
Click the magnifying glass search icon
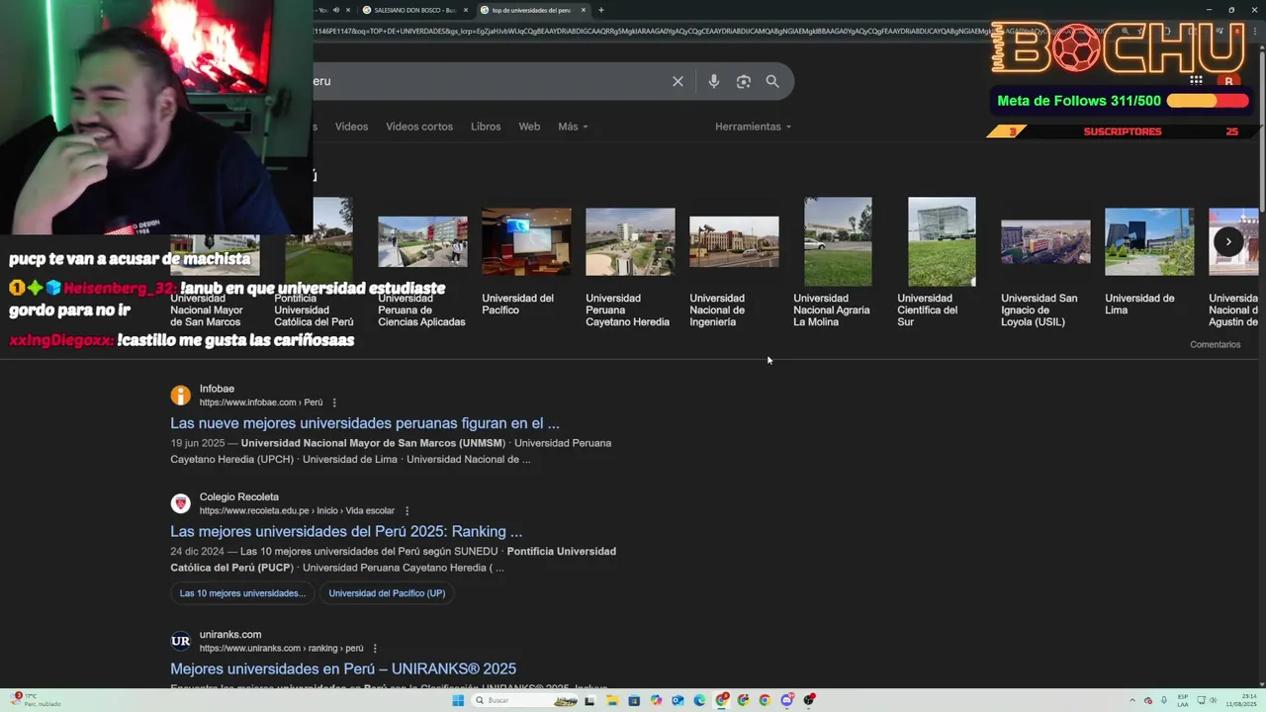click(772, 81)
